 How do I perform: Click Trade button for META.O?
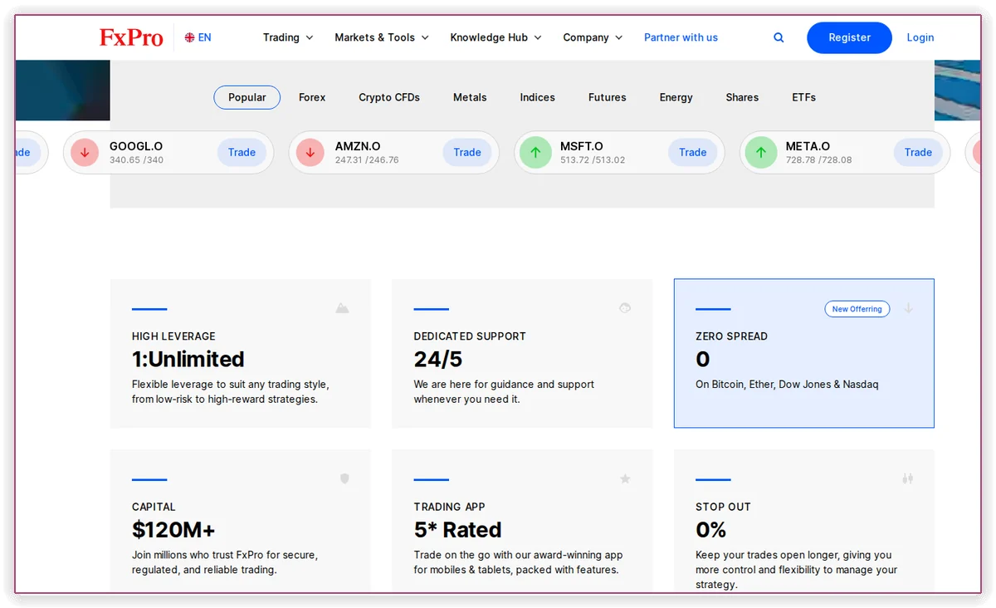(918, 152)
